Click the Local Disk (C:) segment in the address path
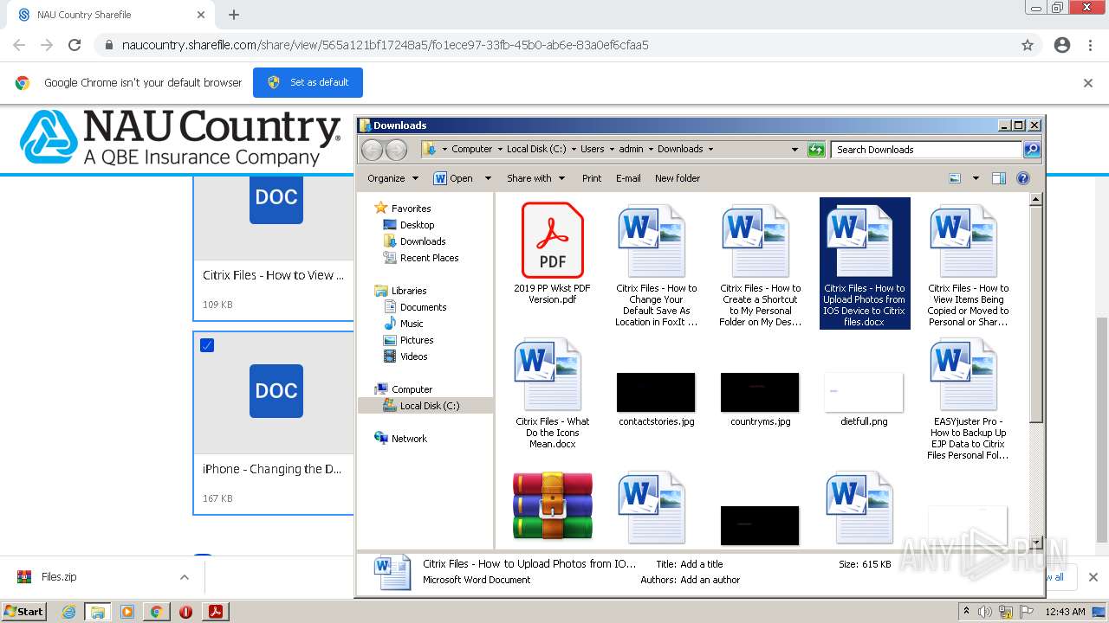 (536, 149)
